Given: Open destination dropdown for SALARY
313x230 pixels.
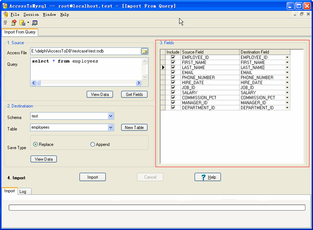Looking at the screenshot, I should pyautogui.click(x=287, y=93).
